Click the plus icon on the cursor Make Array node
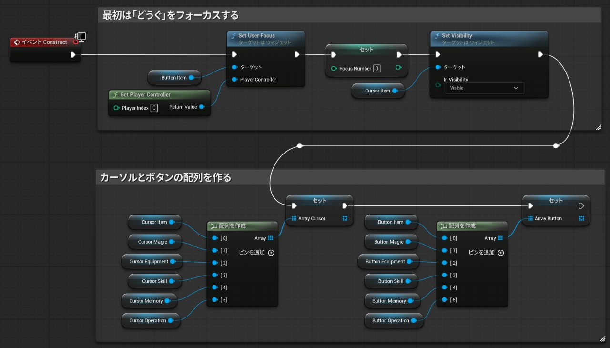The image size is (610, 348). pos(271,253)
